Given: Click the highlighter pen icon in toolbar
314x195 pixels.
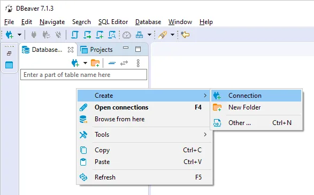Looking at the screenshot, I should (163, 35).
